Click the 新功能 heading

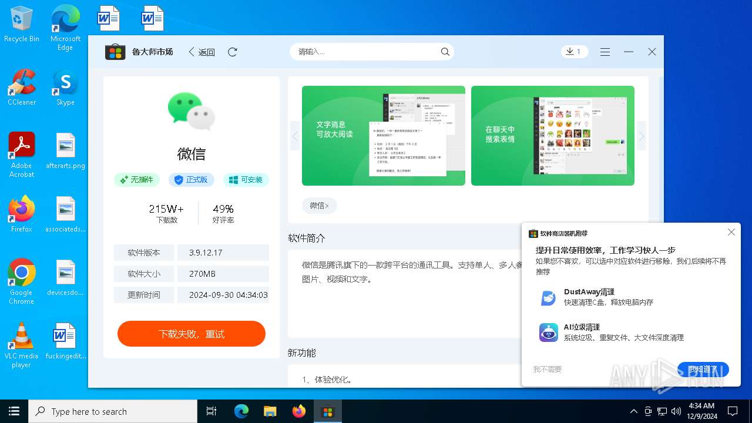[302, 352]
